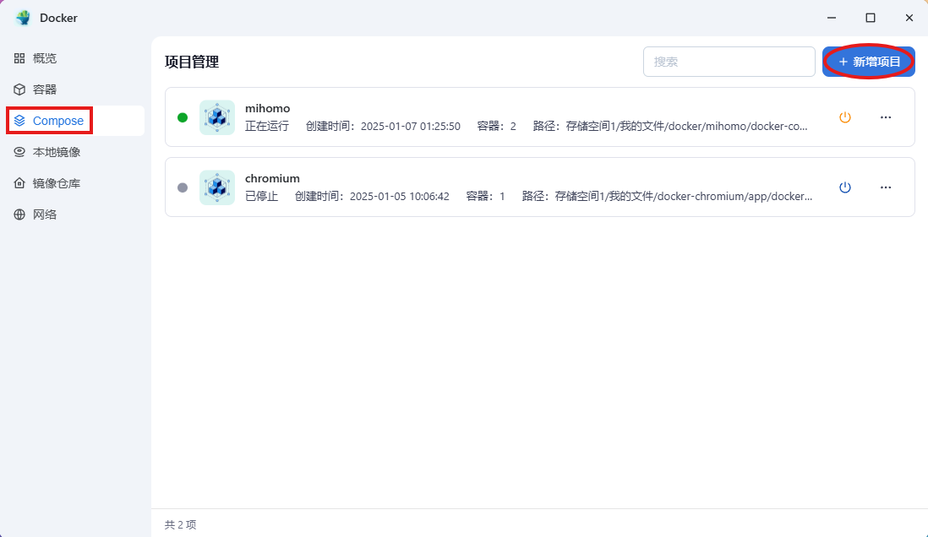Image resolution: width=928 pixels, height=537 pixels.
Task: Click the green running status dot of mihomo
Action: pyautogui.click(x=183, y=117)
